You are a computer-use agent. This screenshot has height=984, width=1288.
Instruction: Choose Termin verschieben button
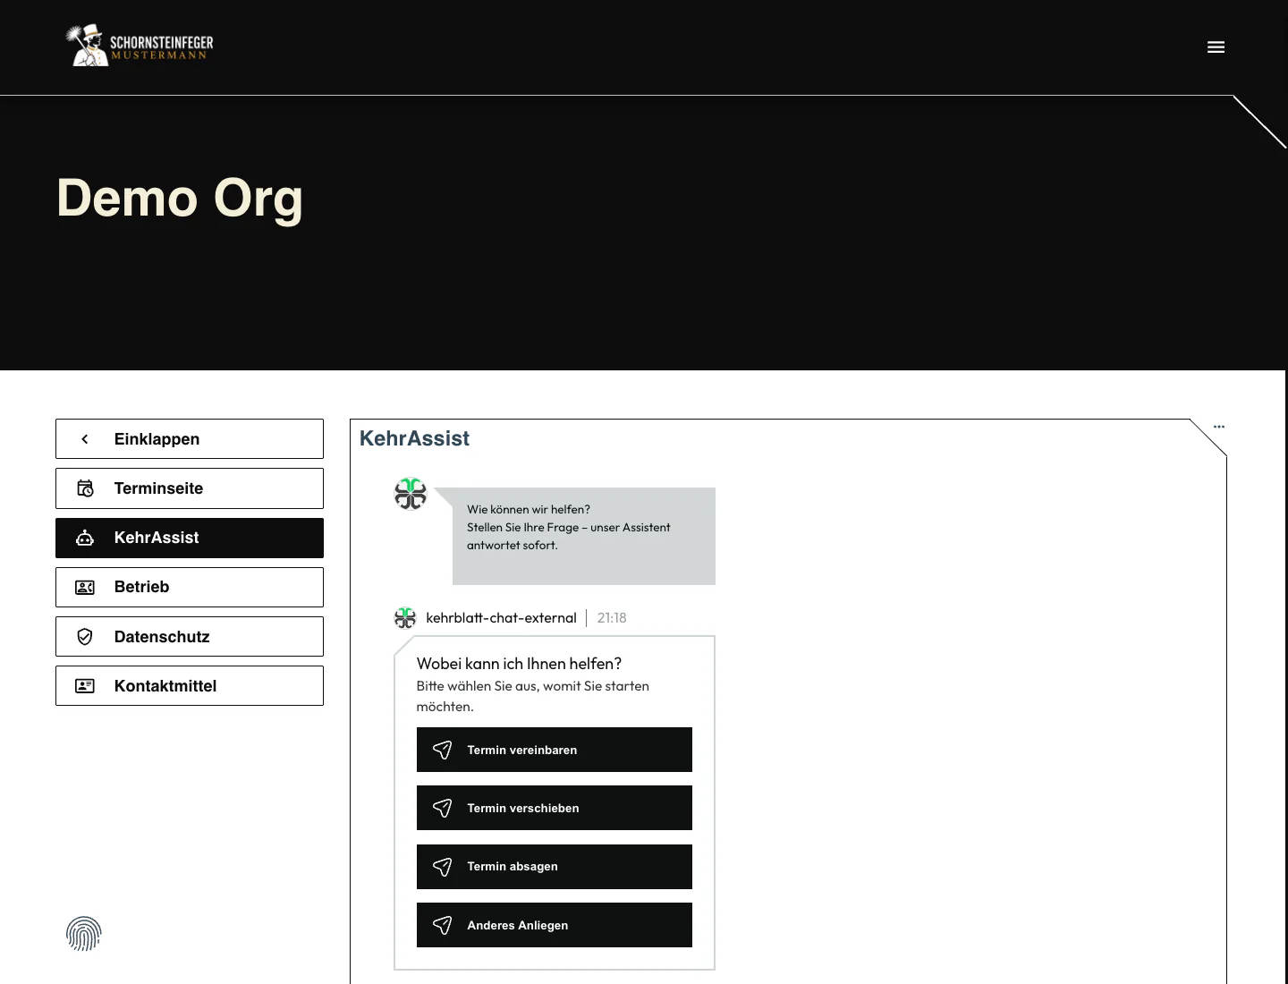coord(555,808)
